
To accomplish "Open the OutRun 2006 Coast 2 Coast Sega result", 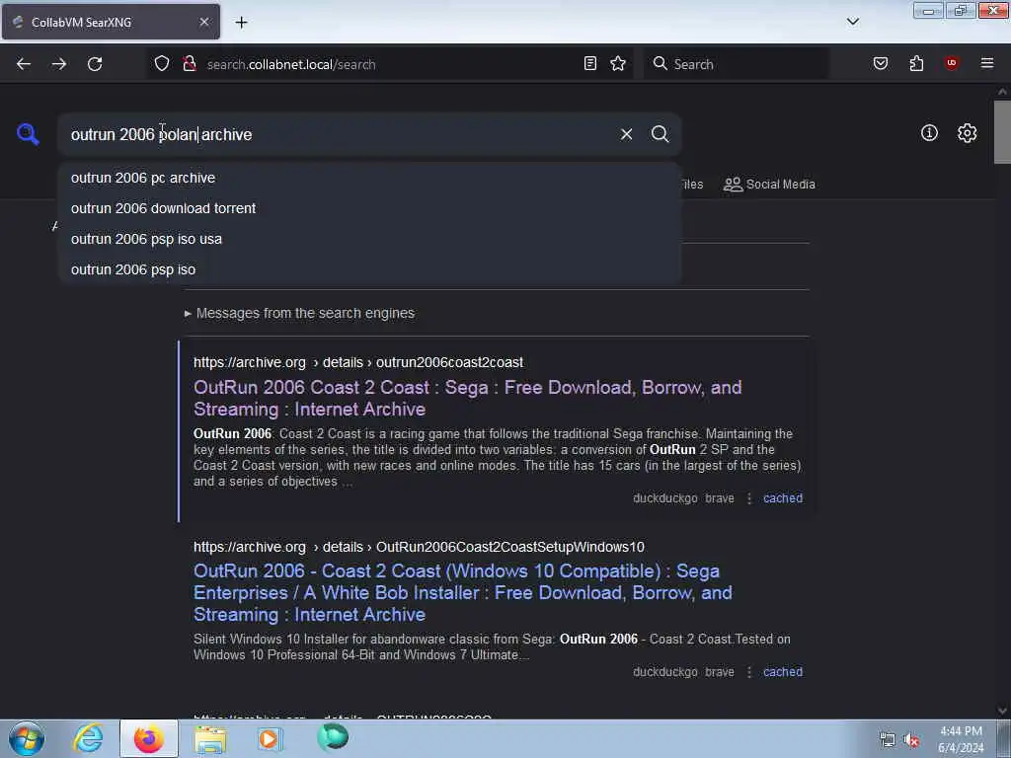I will pos(467,399).
